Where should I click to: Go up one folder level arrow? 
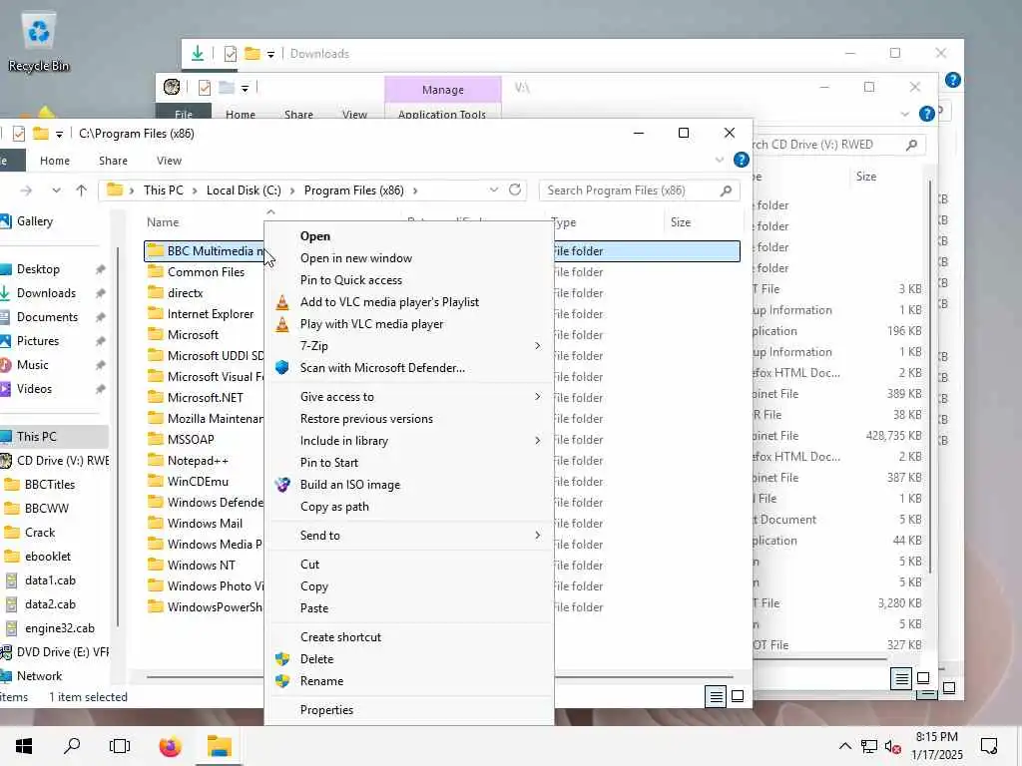point(81,191)
